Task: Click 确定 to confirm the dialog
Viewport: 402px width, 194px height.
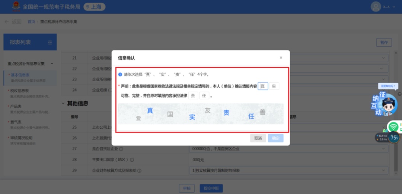Action: click(x=275, y=138)
